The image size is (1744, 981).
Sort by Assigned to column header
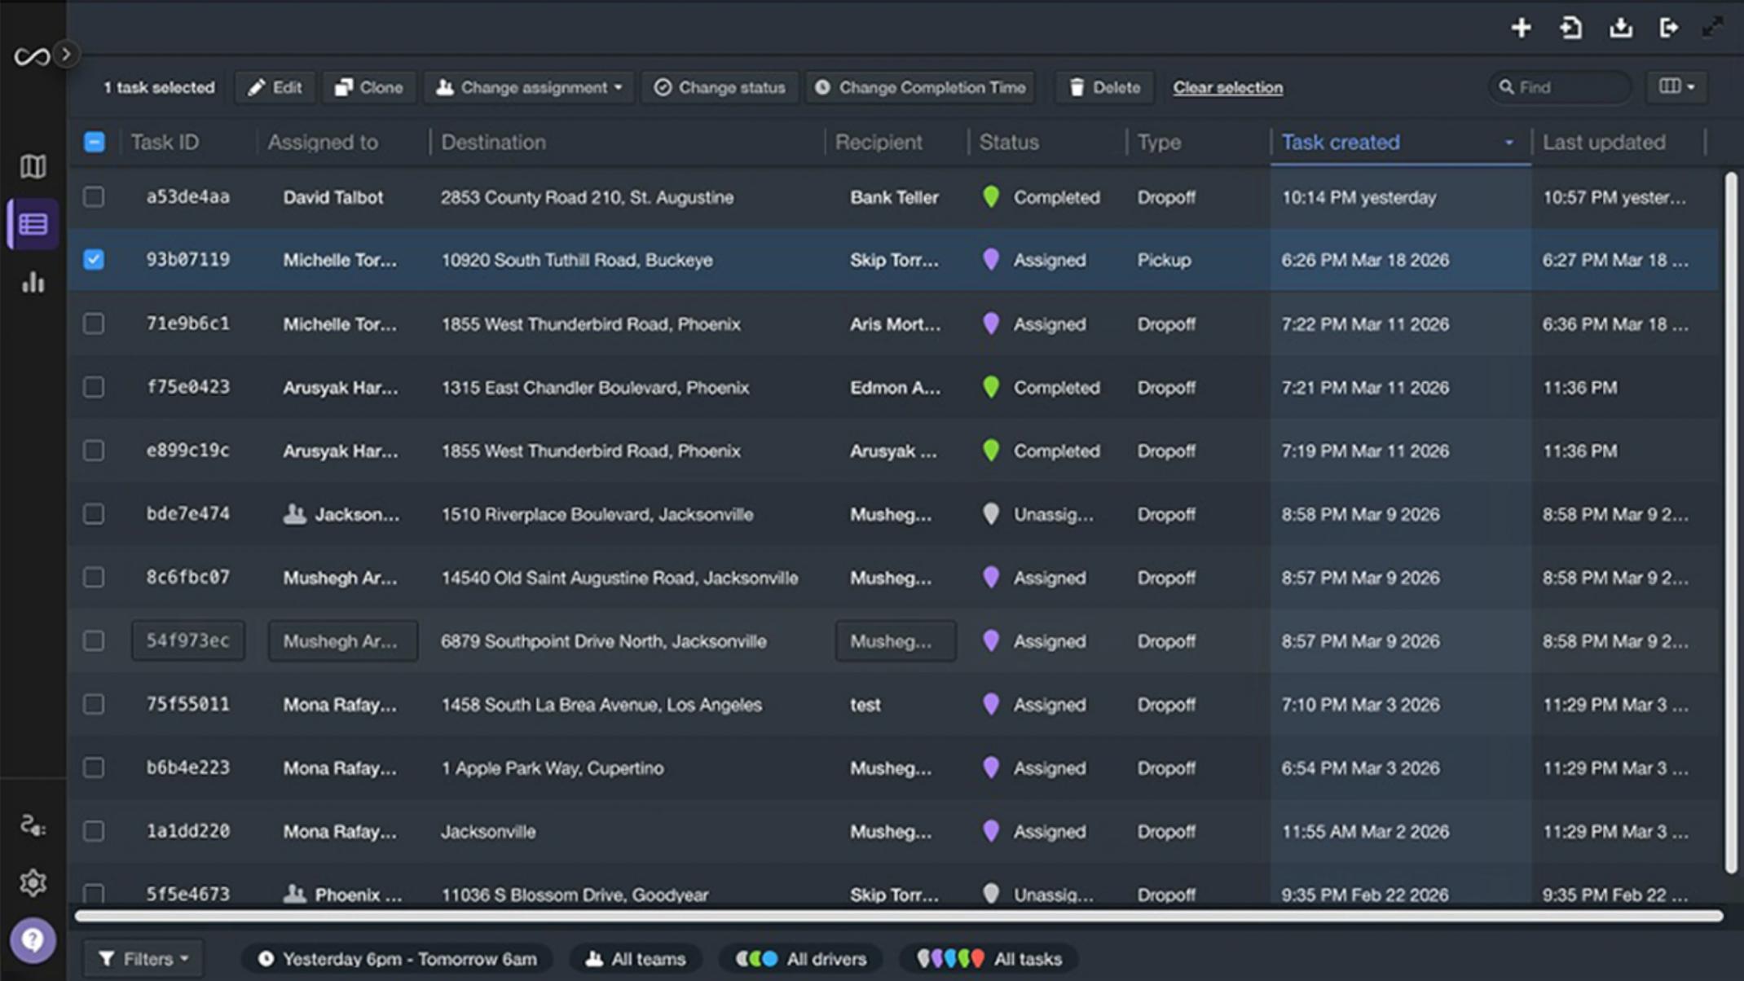pyautogui.click(x=323, y=142)
